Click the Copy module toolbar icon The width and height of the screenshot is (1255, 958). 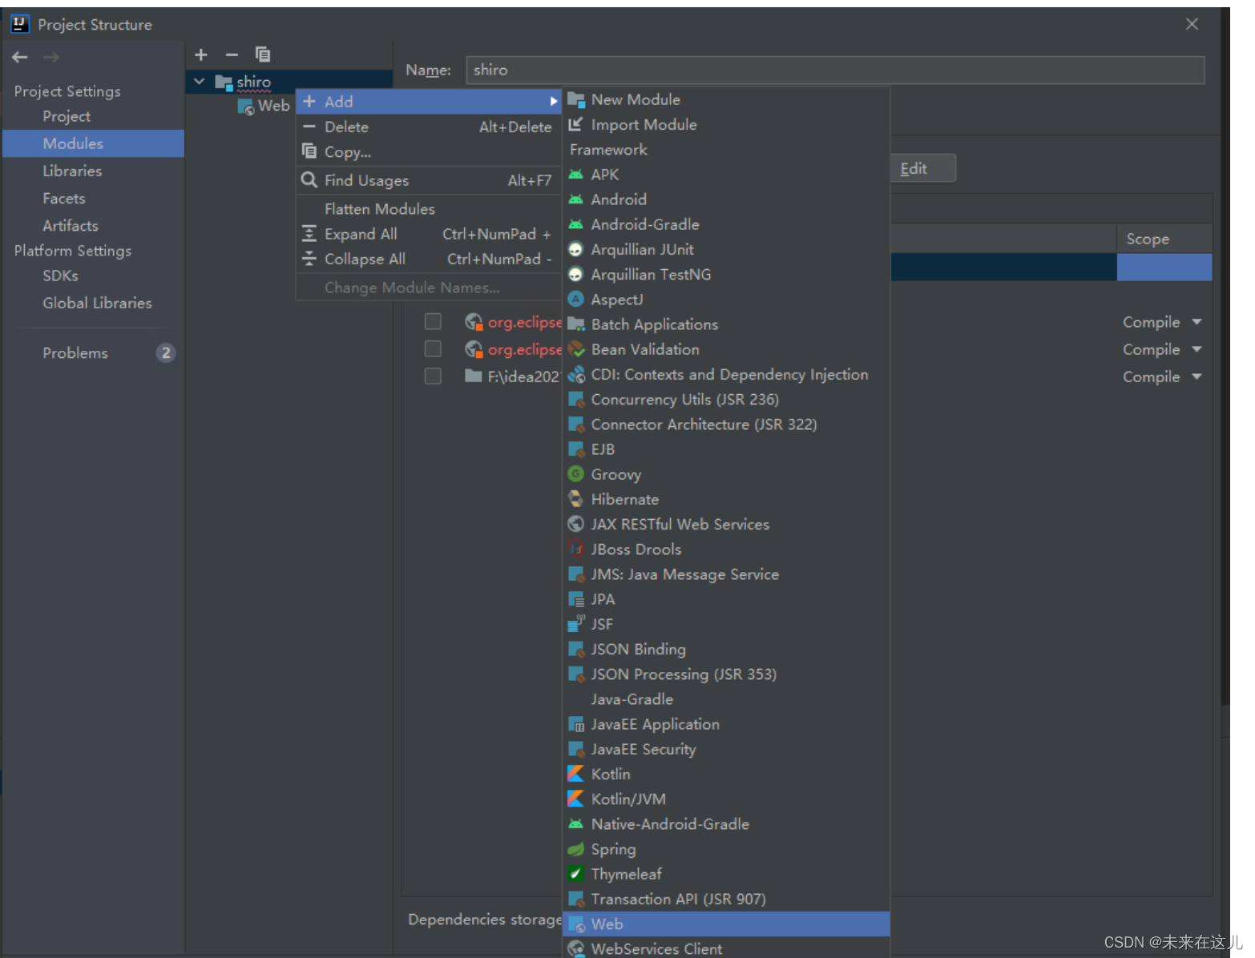tap(263, 54)
